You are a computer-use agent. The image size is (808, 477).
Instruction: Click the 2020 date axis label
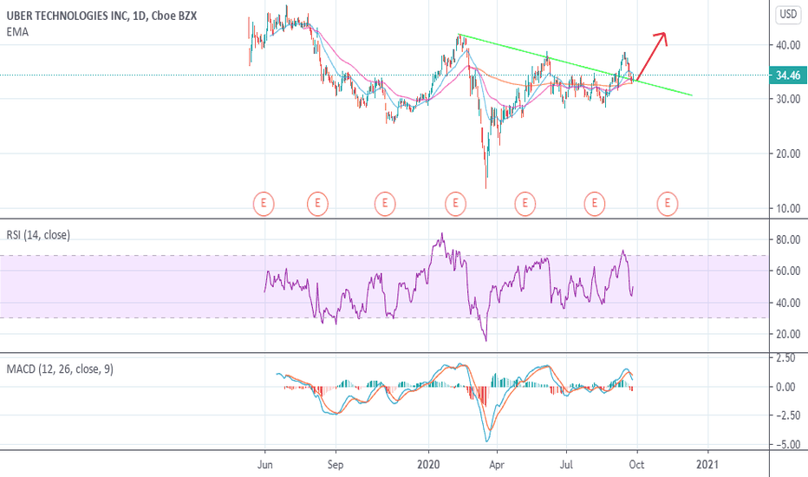[429, 465]
